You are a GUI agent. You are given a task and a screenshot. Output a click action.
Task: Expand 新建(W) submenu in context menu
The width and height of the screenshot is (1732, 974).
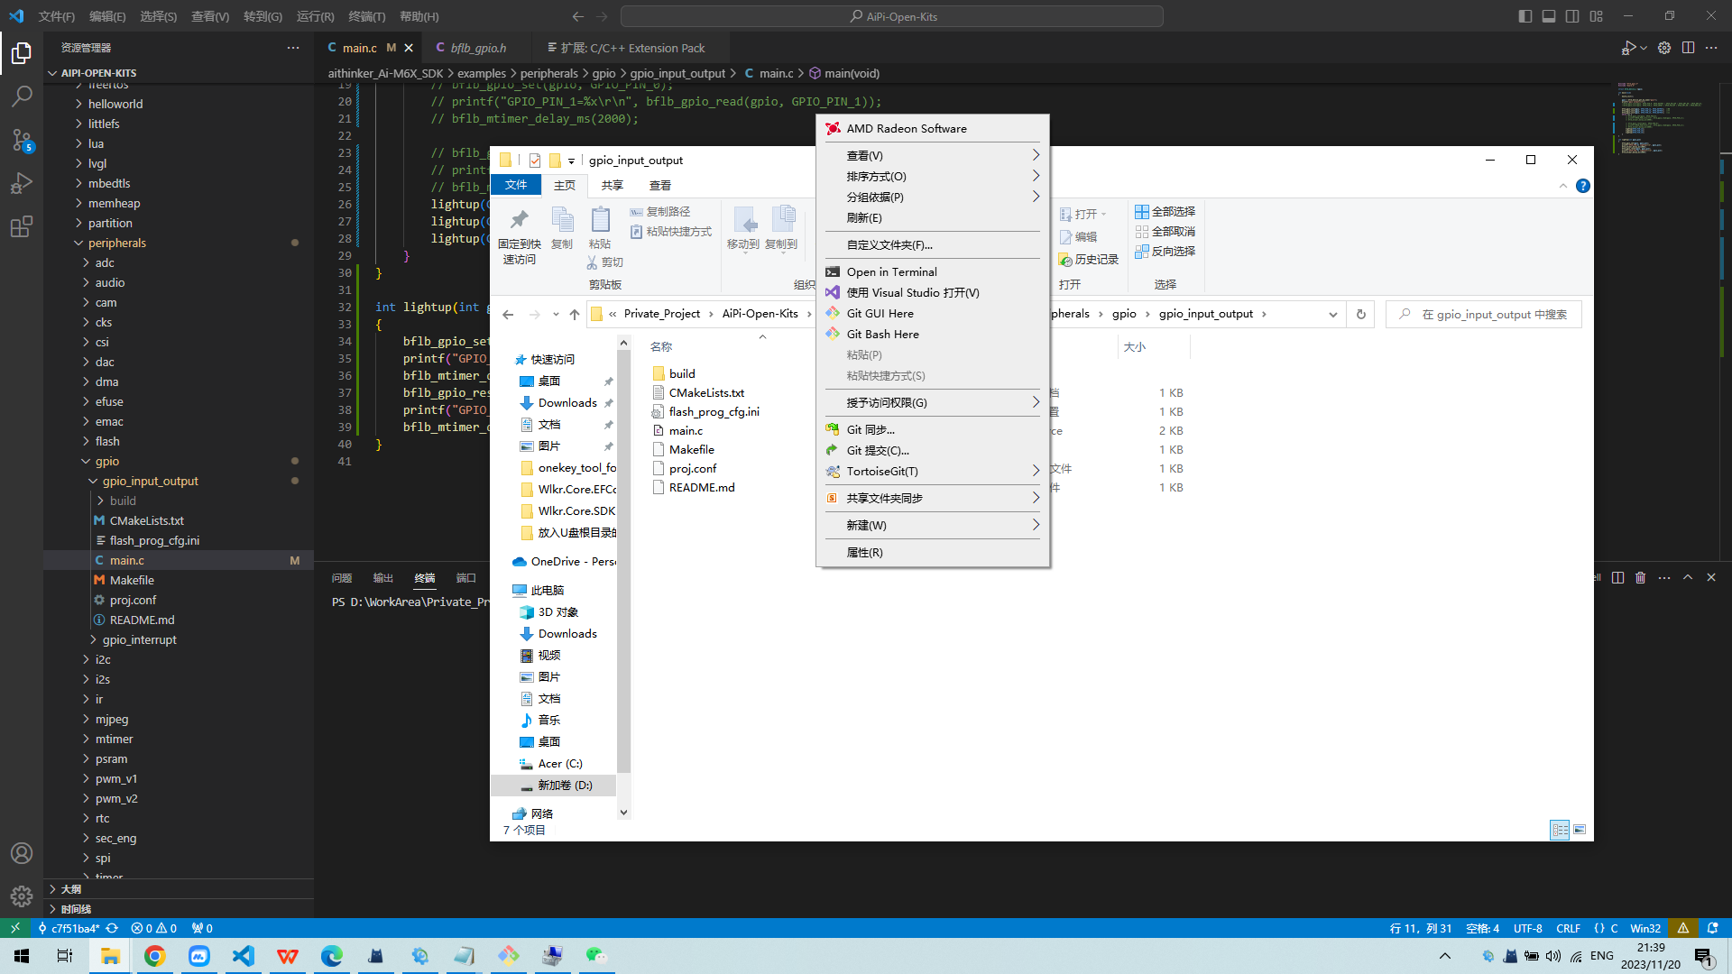[932, 526]
